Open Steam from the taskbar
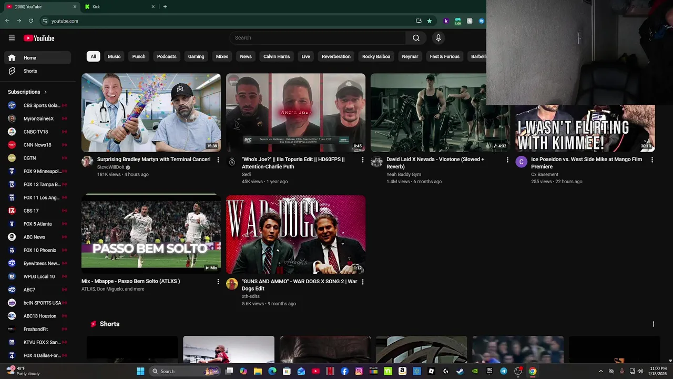 click(x=460, y=371)
